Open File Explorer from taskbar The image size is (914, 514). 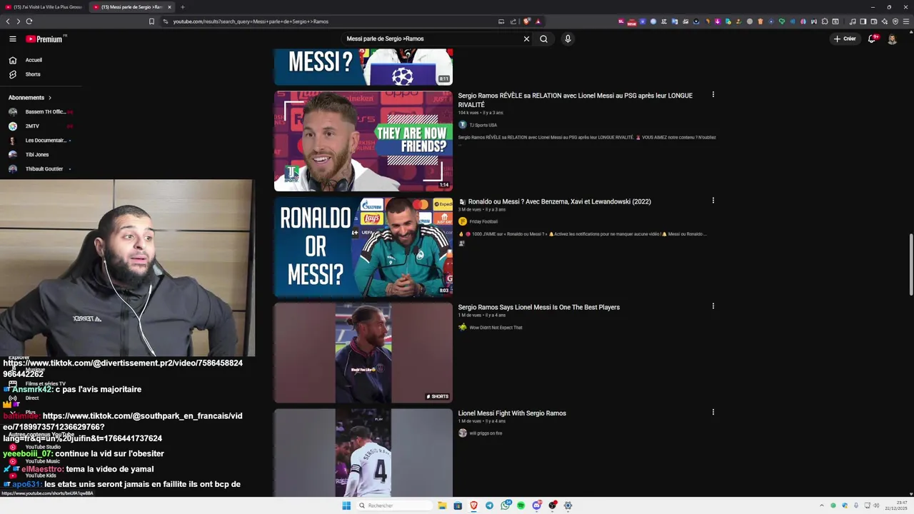point(442,505)
